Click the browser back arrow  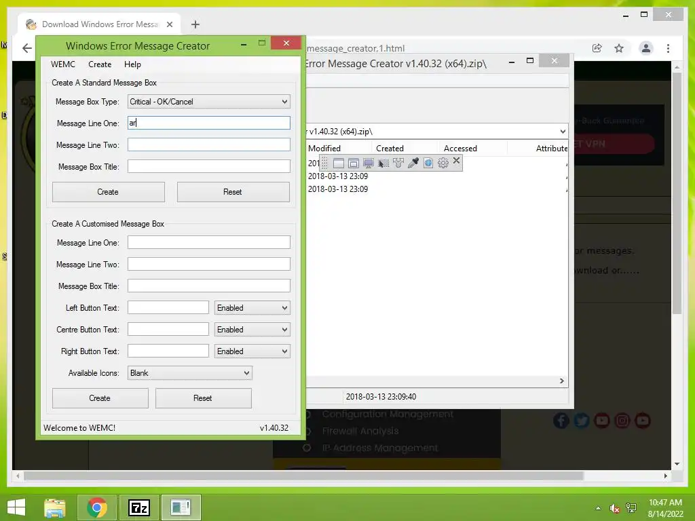(x=27, y=48)
